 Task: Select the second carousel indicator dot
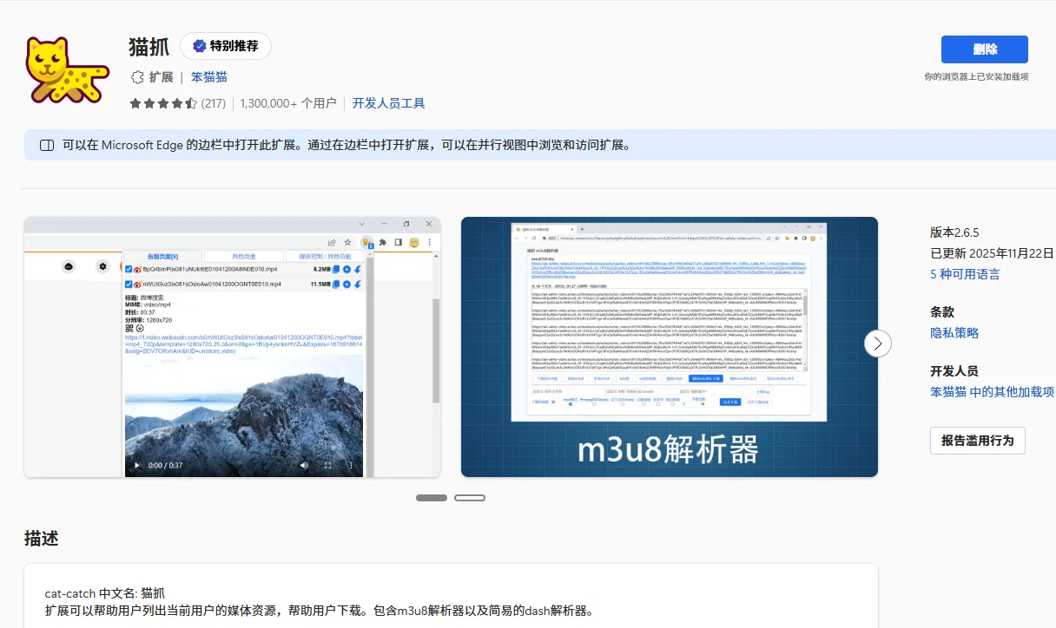[x=470, y=497]
